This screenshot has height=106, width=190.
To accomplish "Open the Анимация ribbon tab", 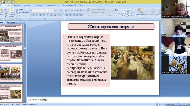I will pyautogui.click(x=38, y=6).
